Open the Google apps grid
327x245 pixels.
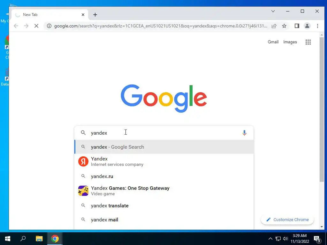point(308,42)
